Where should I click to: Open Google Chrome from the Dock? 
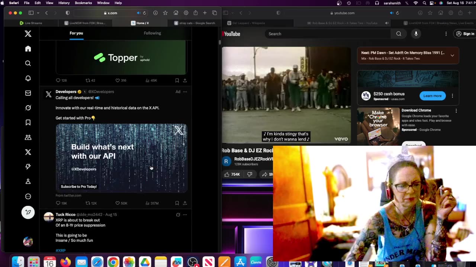coord(113,262)
